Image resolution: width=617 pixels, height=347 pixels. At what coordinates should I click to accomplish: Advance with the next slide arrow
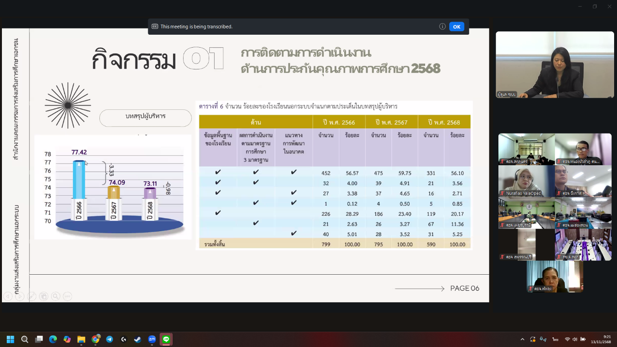click(20, 296)
